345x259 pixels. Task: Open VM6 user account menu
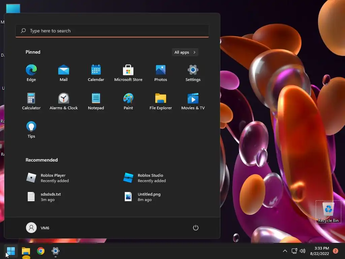(38, 228)
